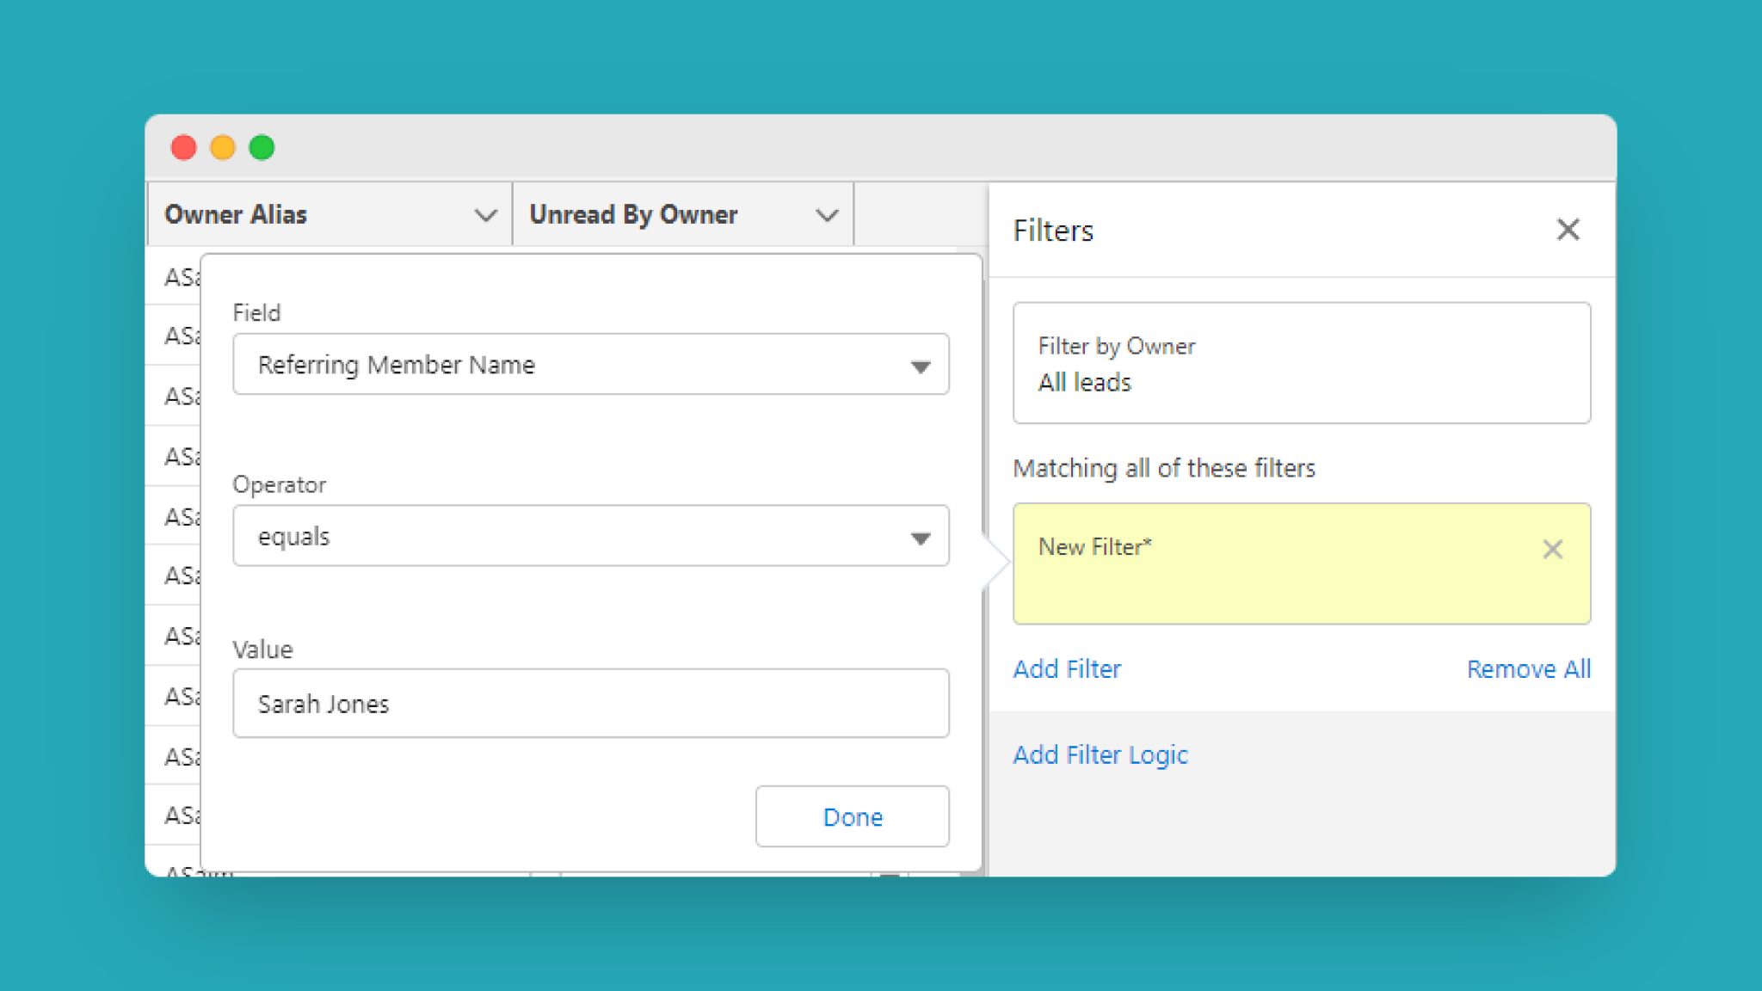Select the New Filter* card
This screenshot has height=991, width=1762.
1302,563
